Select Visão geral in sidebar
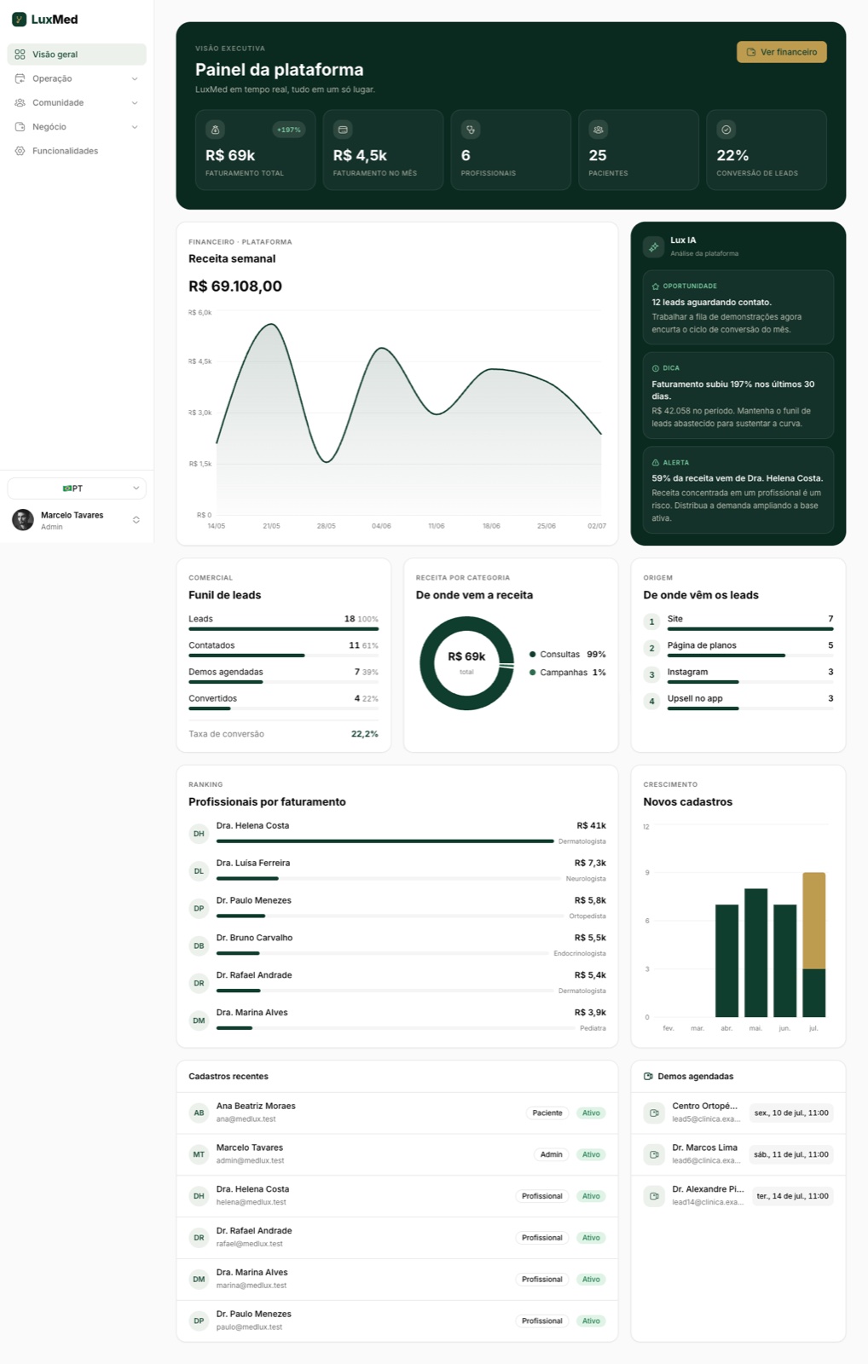The width and height of the screenshot is (868, 1364). (x=77, y=55)
